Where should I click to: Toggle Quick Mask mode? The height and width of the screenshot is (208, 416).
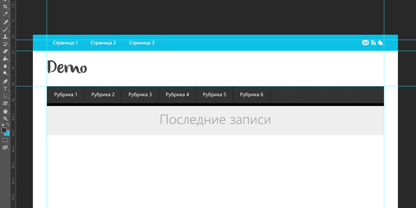pos(5,140)
